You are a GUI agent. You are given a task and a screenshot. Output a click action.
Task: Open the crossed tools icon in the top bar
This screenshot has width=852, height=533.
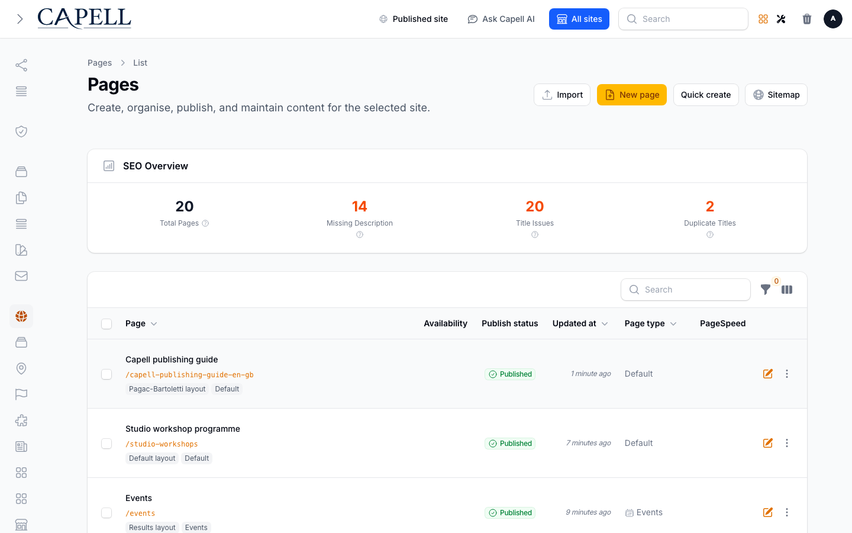click(x=781, y=19)
